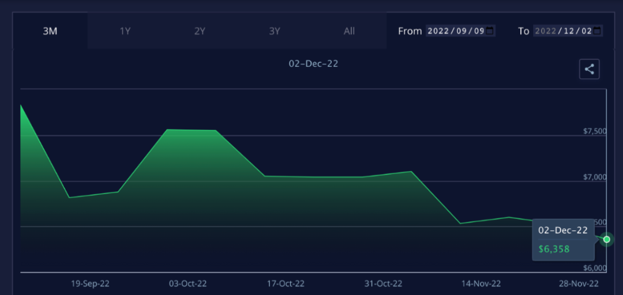Screen dimensions: 623x295
Task: Select the 3Y time range tab
Action: click(275, 31)
